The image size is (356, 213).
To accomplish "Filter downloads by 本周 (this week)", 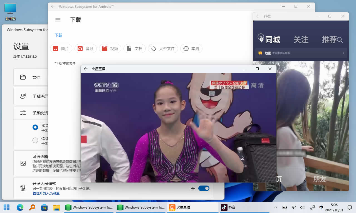I will (191, 49).
